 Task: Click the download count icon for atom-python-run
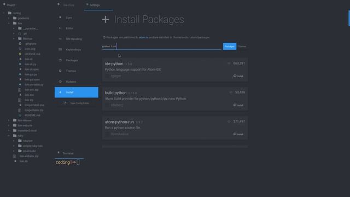[229, 121]
